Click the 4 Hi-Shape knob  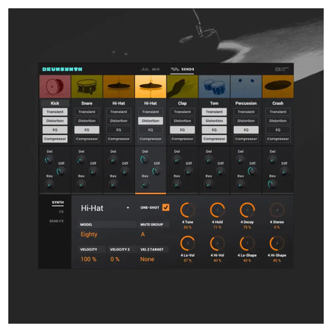pyautogui.click(x=277, y=243)
